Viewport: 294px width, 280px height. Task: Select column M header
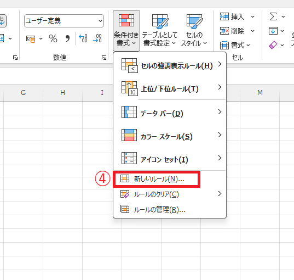pyautogui.click(x=260, y=93)
